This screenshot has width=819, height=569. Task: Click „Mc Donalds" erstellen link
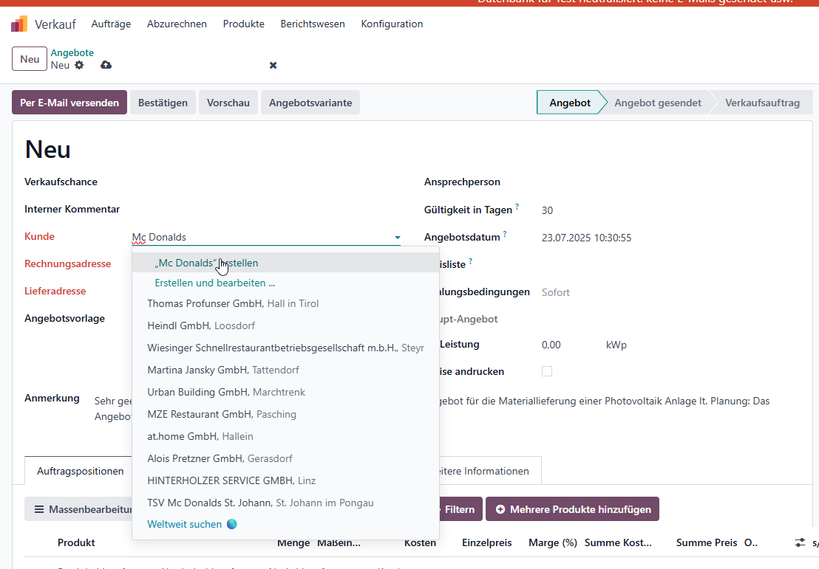pyautogui.click(x=206, y=263)
